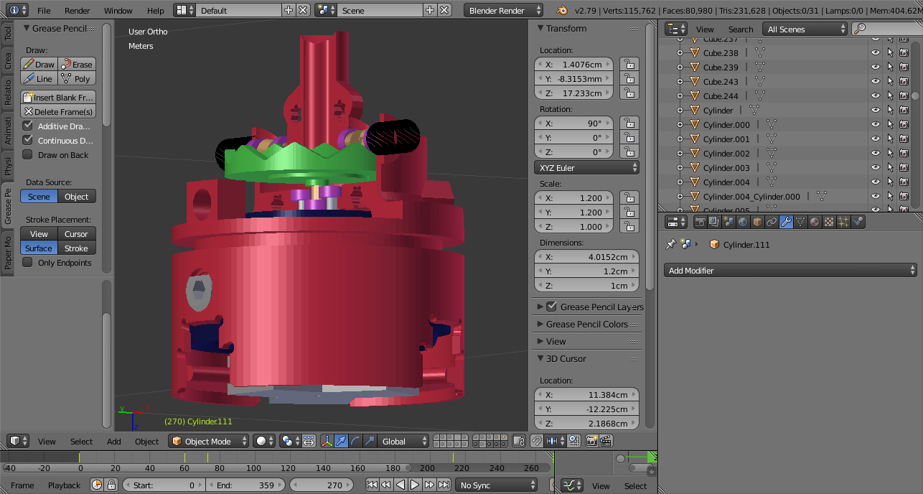Open the Modifiers tab (wrench icon)
Viewport: 923px width, 494px height.
[786, 222]
